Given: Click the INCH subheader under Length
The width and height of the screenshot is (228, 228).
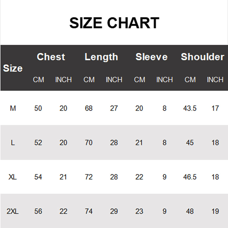Looking at the screenshot, I should 114,80.
